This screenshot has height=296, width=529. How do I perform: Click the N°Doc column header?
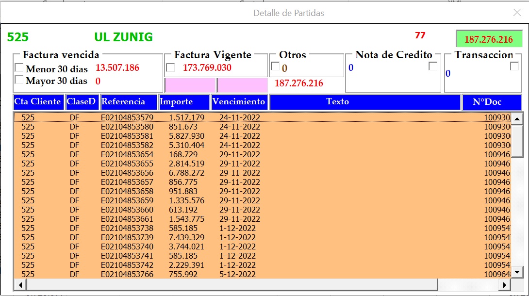[492, 102]
